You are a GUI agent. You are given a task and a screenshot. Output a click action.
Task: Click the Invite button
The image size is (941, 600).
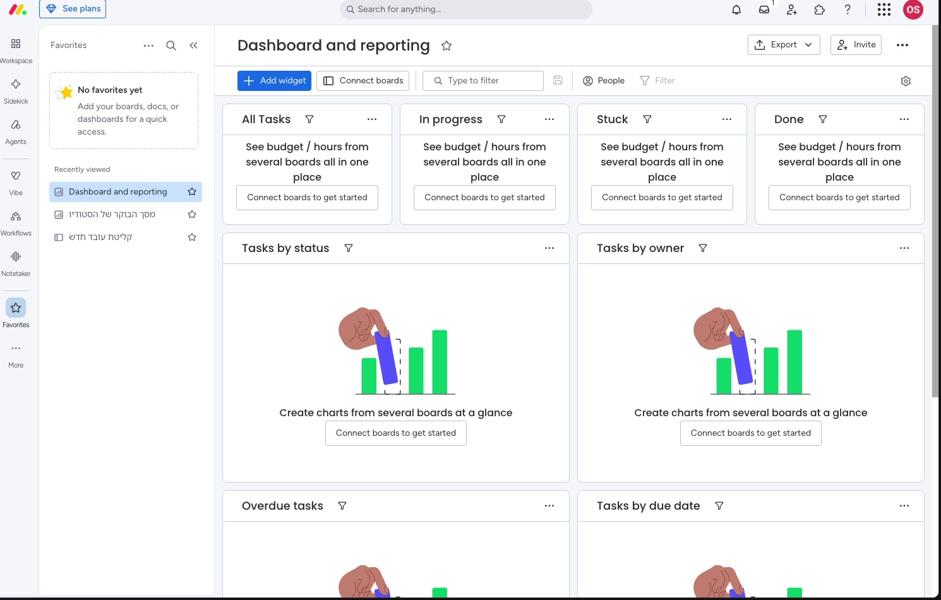click(856, 45)
